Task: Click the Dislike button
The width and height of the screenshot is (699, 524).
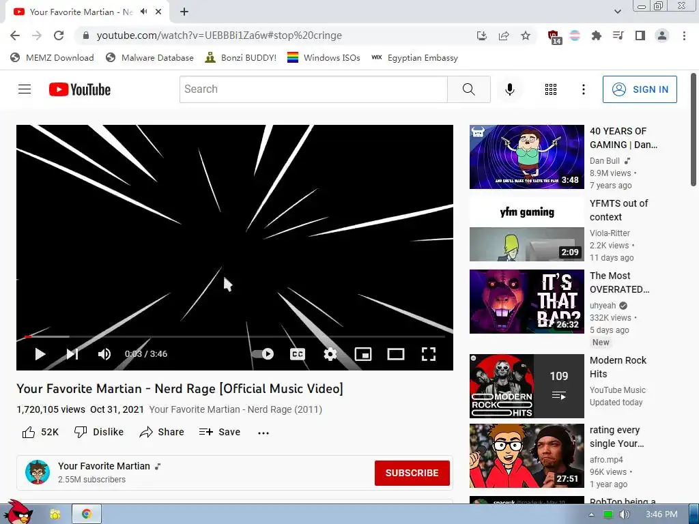Action: click(x=98, y=432)
